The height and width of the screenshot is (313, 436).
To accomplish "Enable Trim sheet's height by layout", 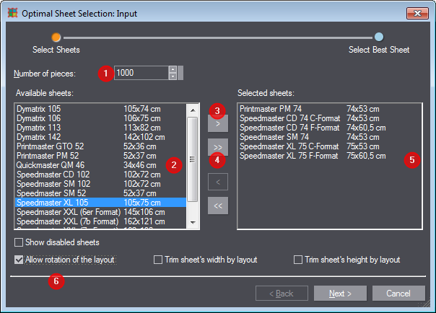I will (x=298, y=260).
